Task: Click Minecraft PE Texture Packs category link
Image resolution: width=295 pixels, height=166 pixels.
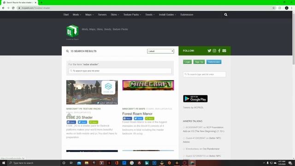Action: (x=83, y=109)
